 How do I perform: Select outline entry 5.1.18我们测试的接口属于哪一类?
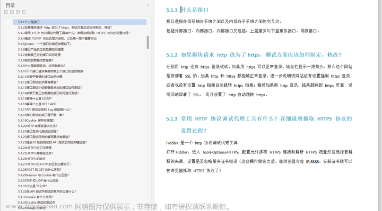click(41, 115)
